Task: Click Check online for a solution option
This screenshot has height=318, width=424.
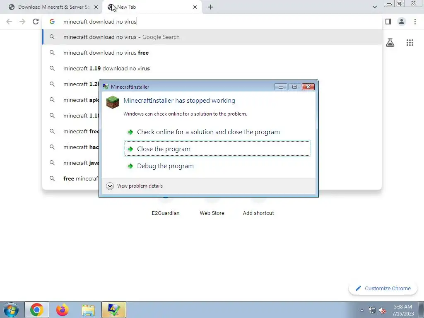Action: tap(217, 132)
